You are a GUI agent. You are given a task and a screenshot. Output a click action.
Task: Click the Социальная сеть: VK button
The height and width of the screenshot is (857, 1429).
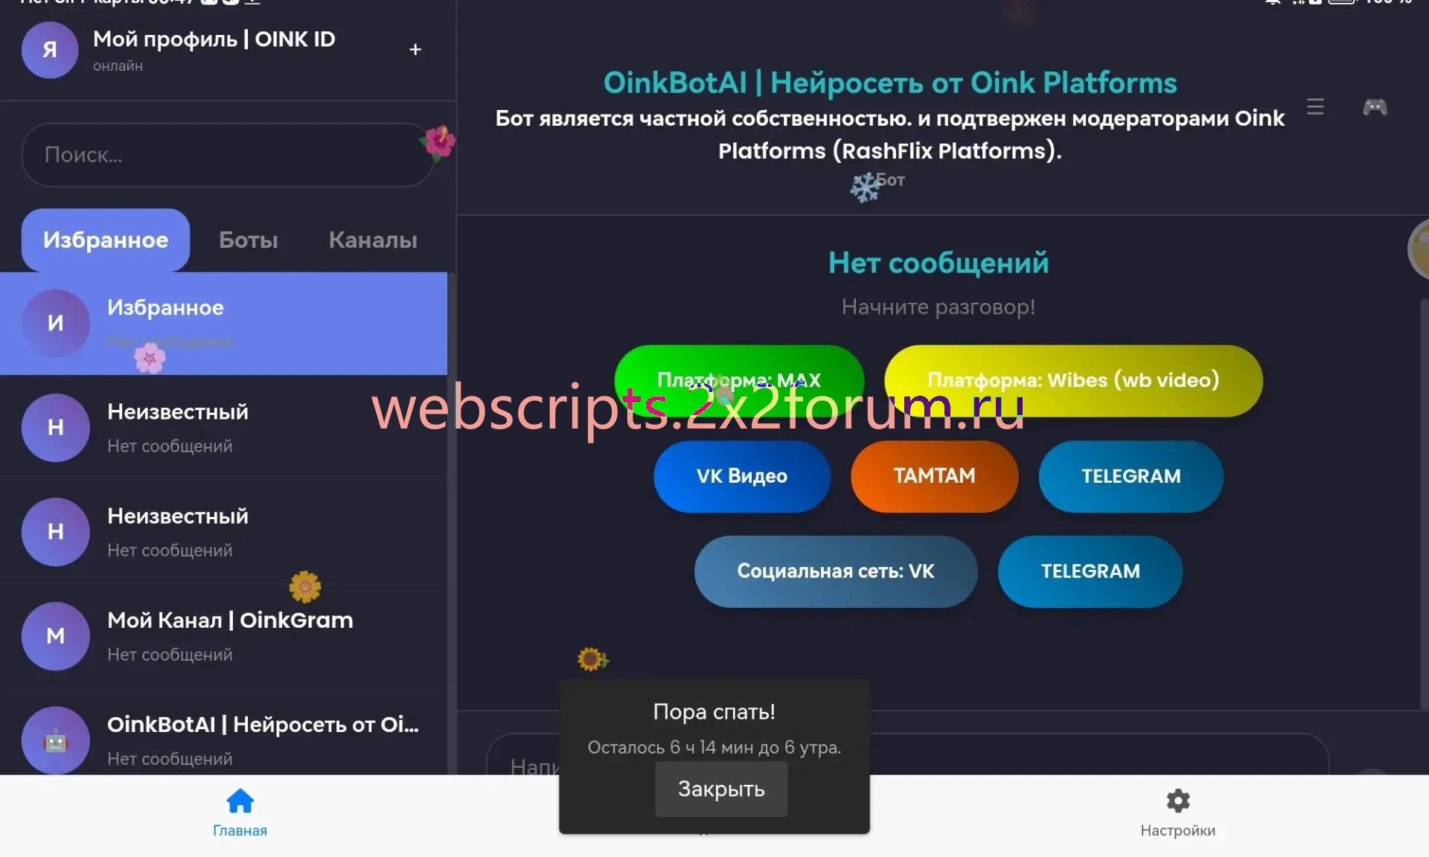click(835, 571)
